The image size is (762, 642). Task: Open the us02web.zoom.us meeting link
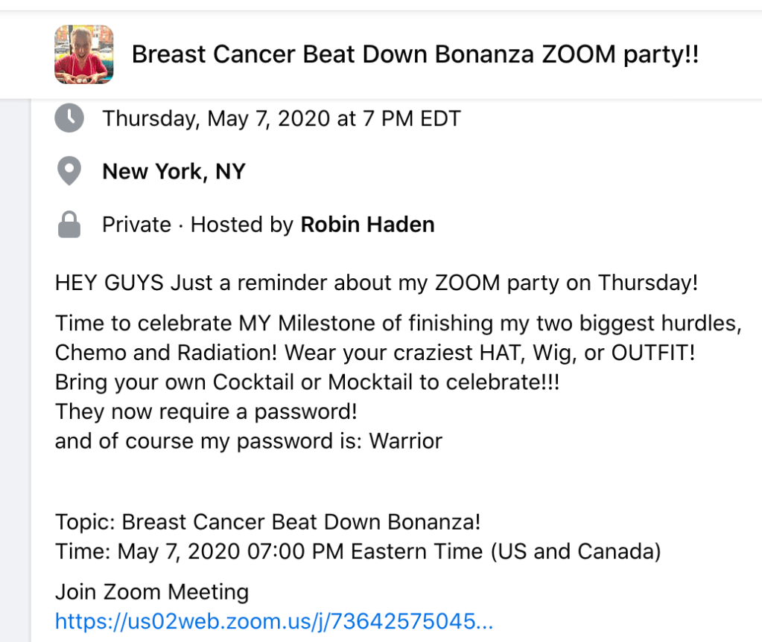pos(274,620)
